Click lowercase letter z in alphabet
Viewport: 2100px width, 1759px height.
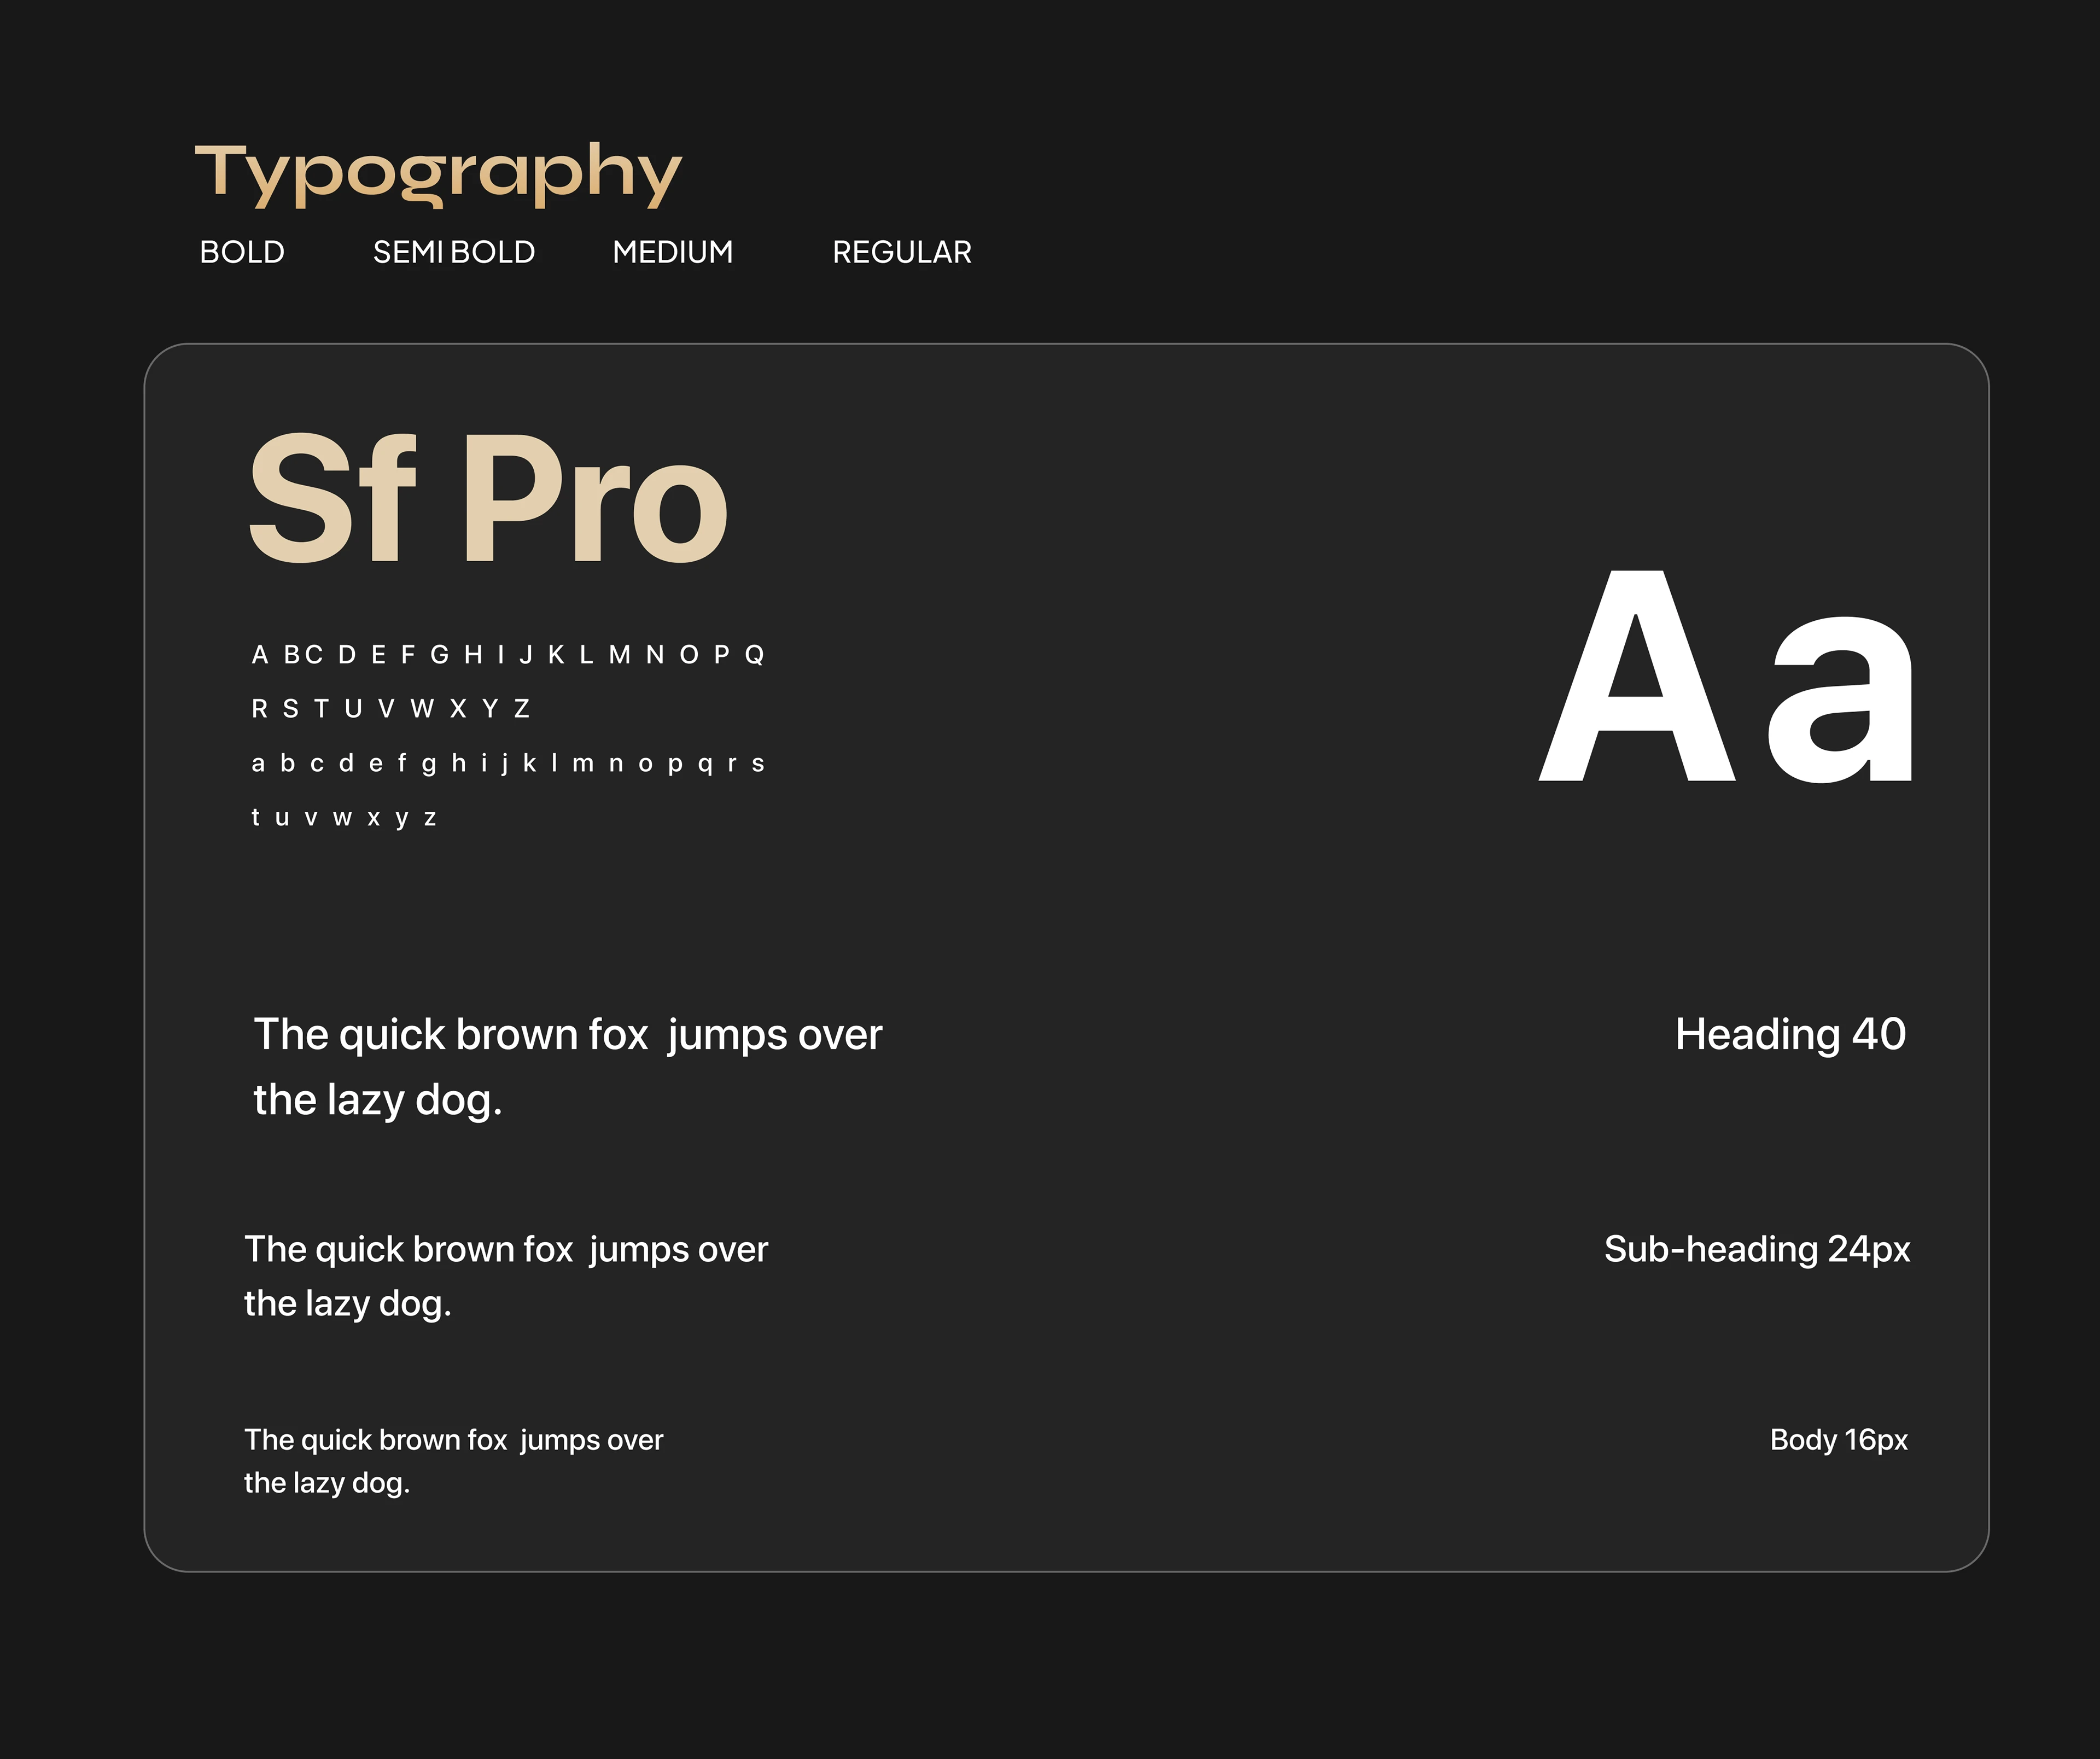430,818
